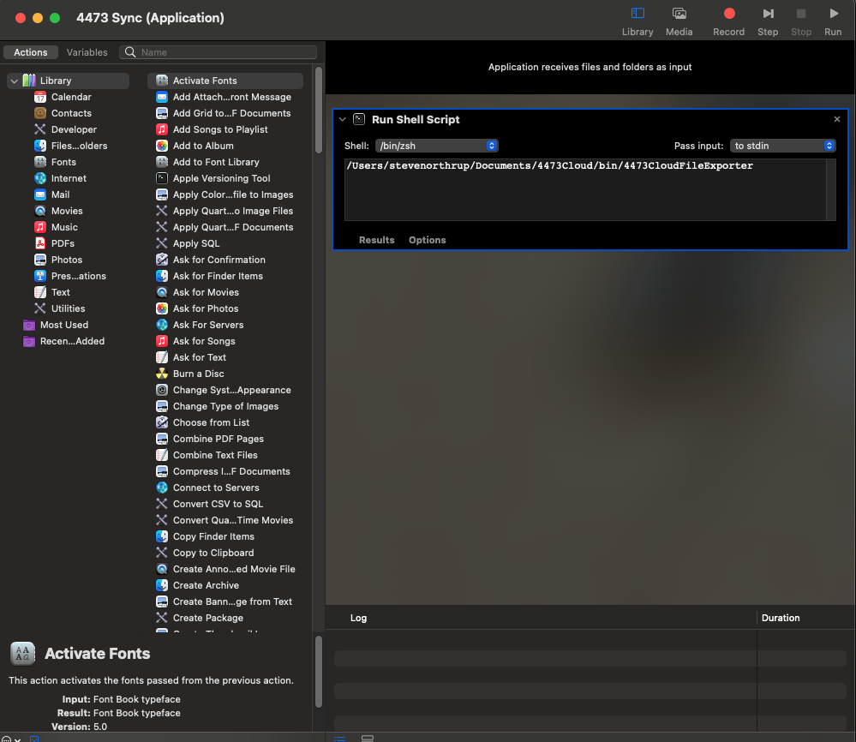Click the actions list scrollbar
Screen dimensions: 856x742
(x=318, y=110)
